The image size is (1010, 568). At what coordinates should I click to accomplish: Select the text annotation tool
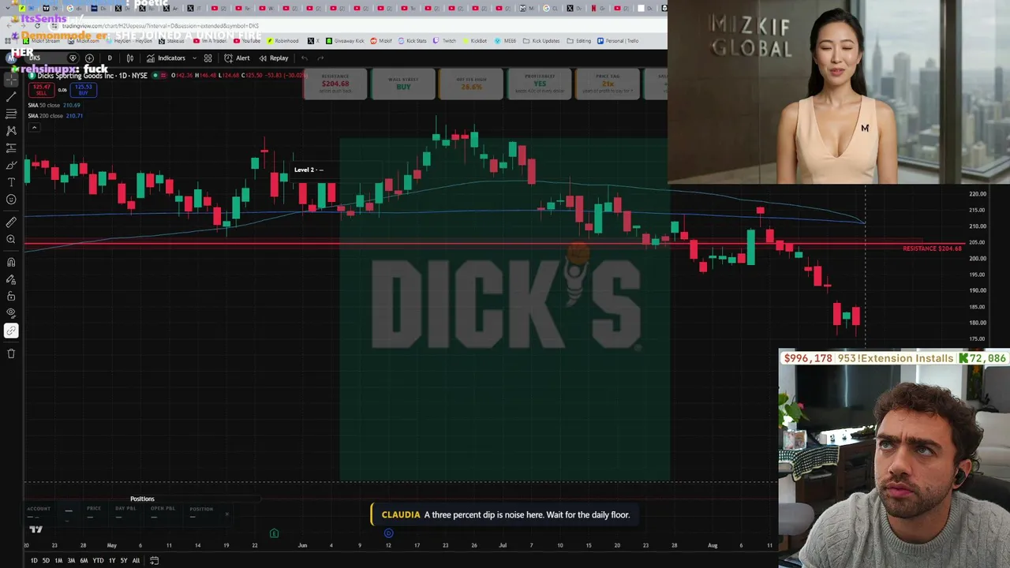[x=11, y=182]
